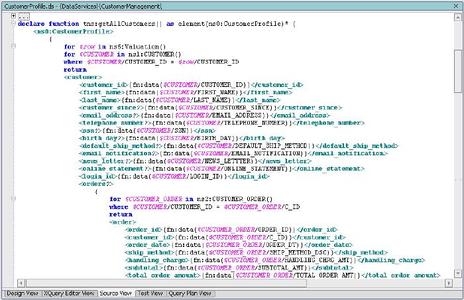Click the horizontal scrollbar left arrow
The height and width of the screenshot is (300, 464).
[x=21, y=283]
